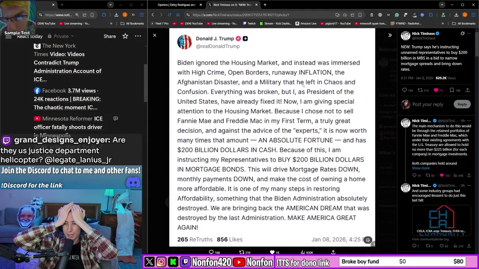Open the 'Private' visibility dropdown
Viewport: 479px width, 269px height.
click(x=61, y=36)
